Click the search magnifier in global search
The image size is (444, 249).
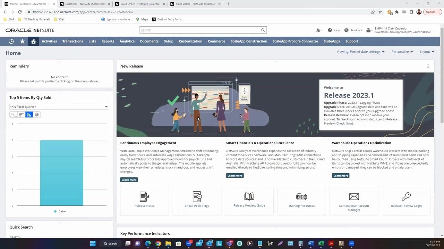tap(263, 30)
